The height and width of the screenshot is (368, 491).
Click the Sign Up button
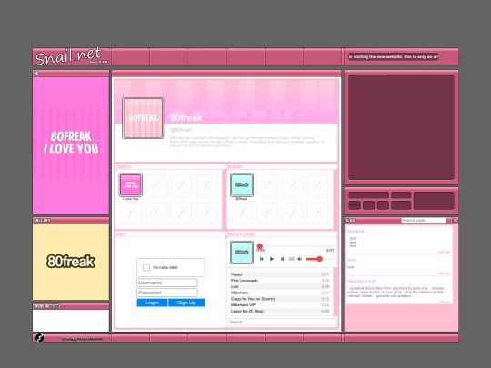click(x=186, y=303)
